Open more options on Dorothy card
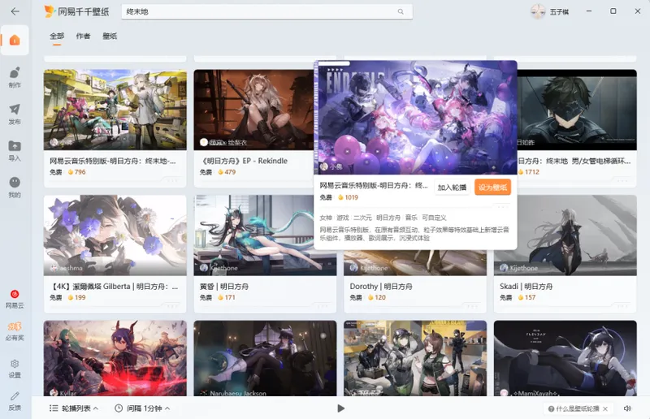The width and height of the screenshot is (650, 419). 472,306
